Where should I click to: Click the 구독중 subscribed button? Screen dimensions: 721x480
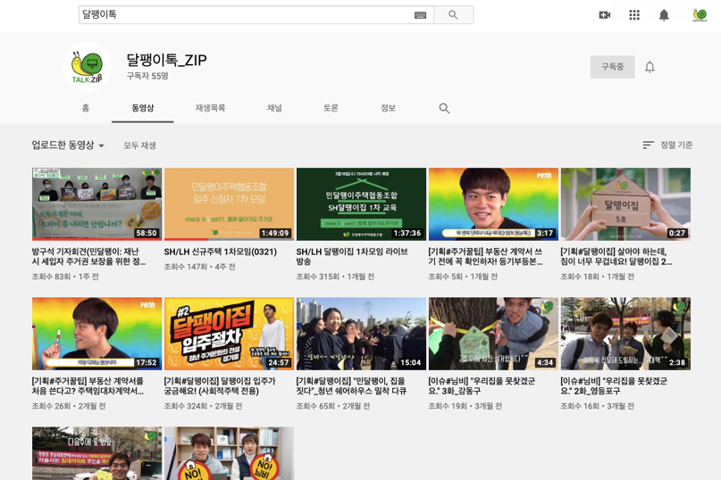(613, 67)
